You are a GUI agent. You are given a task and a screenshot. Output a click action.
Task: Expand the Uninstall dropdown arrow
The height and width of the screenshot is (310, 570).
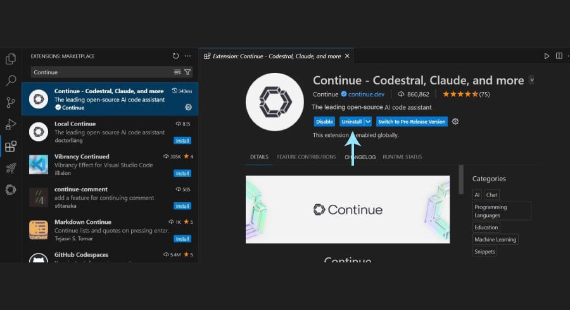[x=368, y=122]
